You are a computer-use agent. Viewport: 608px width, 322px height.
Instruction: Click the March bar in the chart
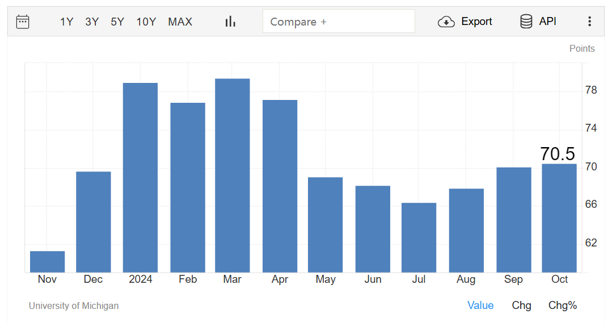pyautogui.click(x=233, y=176)
